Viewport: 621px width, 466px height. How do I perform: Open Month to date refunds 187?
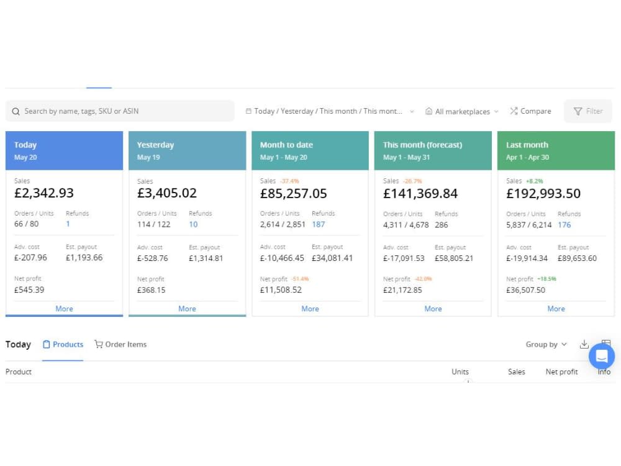click(319, 224)
